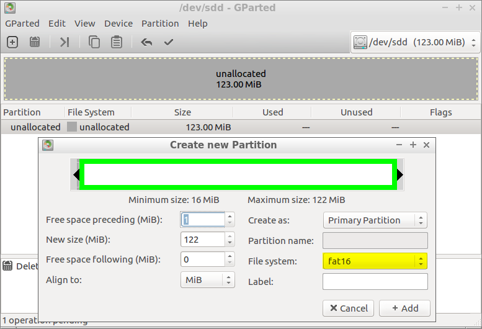
Task: Open the View menu
Action: point(84,24)
